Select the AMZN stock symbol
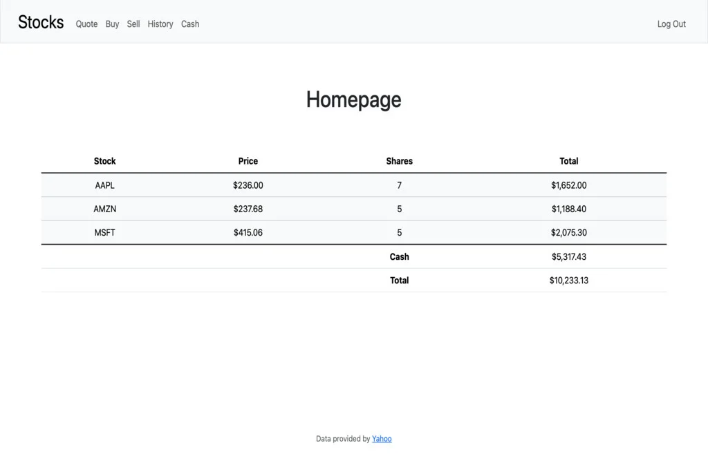This screenshot has width=708, height=472. click(104, 209)
